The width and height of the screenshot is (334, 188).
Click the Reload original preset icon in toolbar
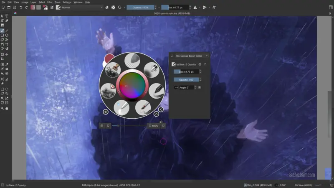pos(119,8)
